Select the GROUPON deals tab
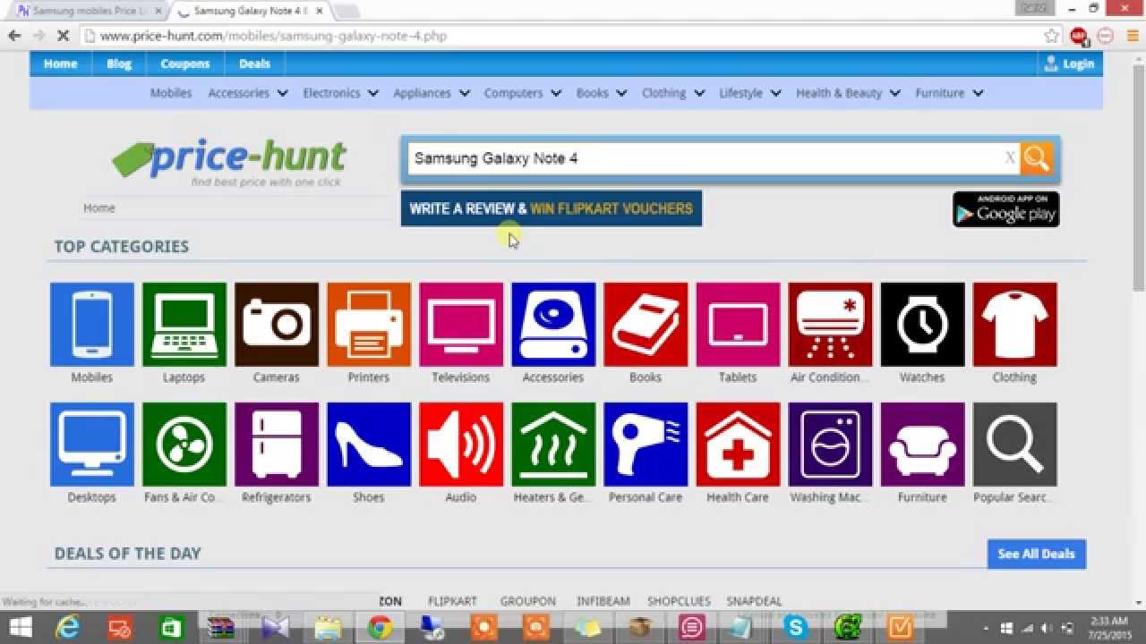The image size is (1146, 644). (x=528, y=601)
